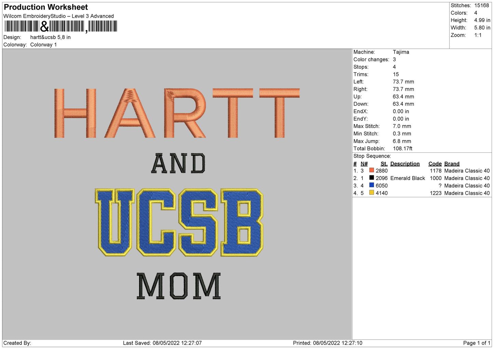
Task: Click the black thread color swatch
Action: (372, 178)
